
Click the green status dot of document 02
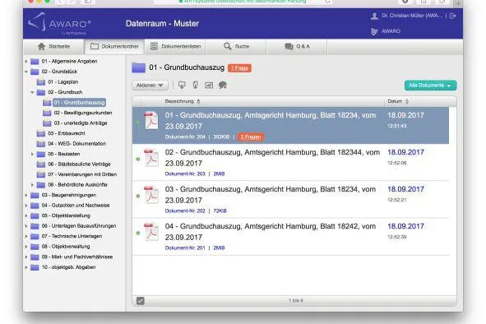click(x=138, y=159)
